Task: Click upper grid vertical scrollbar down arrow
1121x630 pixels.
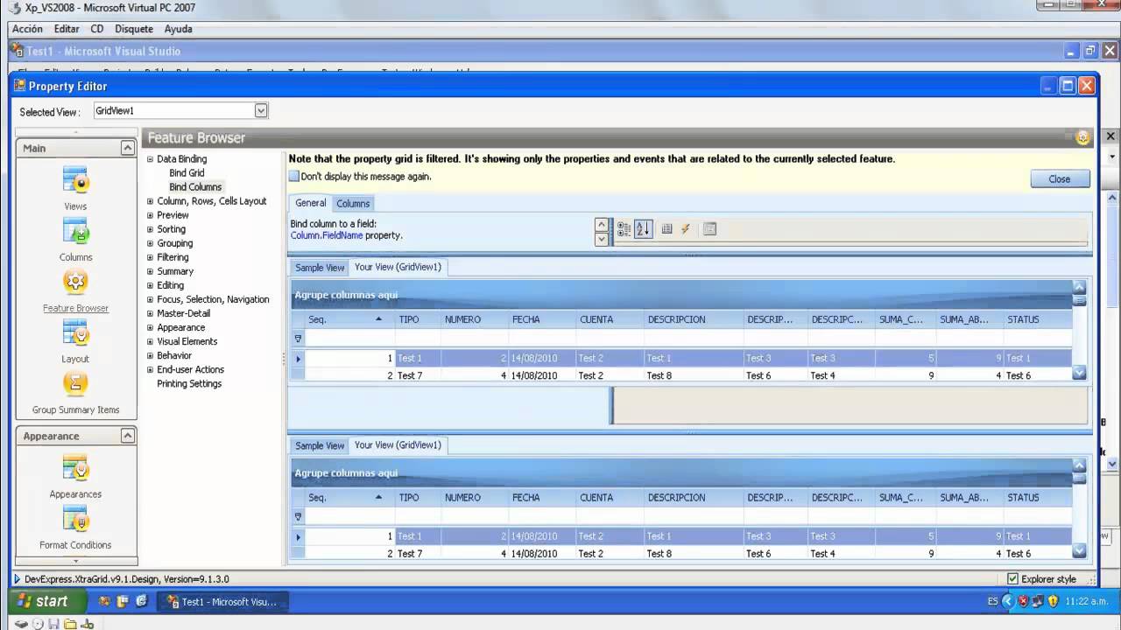Action: (1079, 373)
